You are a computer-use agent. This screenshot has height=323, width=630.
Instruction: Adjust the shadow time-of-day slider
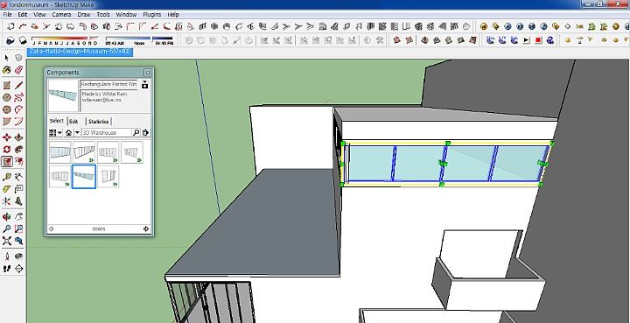pyautogui.click(x=139, y=40)
